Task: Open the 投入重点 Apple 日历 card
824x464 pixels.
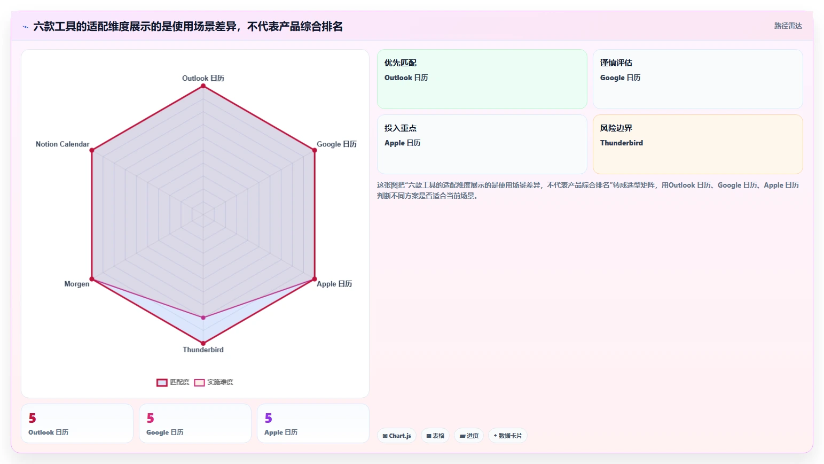Action: click(482, 144)
